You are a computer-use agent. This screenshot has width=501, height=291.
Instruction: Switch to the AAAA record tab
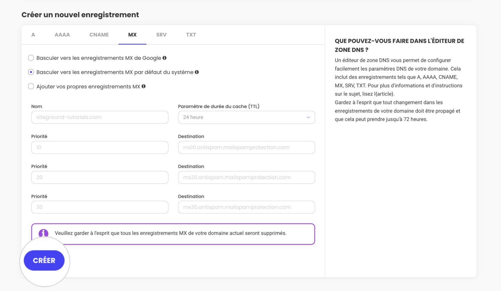[62, 35]
